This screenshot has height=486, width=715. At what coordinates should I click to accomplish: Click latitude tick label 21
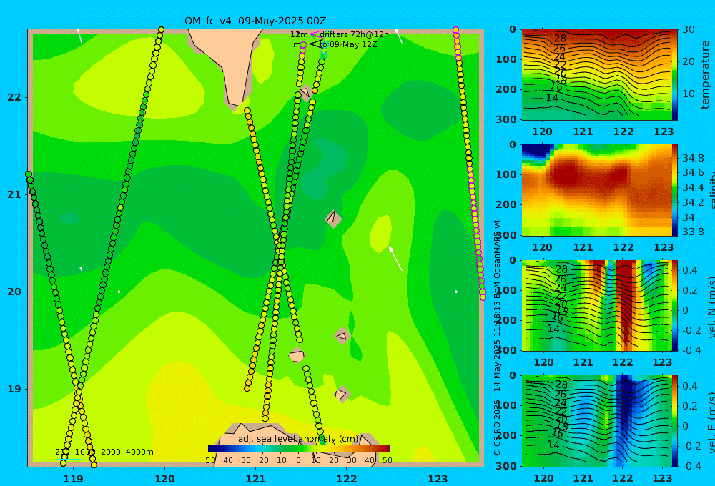[14, 194]
